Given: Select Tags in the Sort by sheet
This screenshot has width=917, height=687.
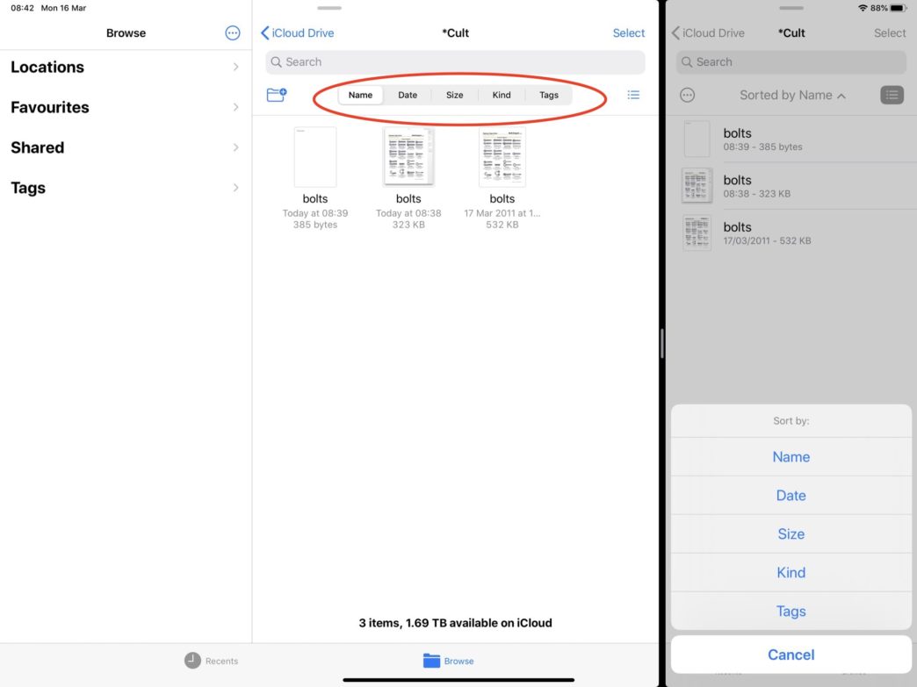Looking at the screenshot, I should click(790, 611).
